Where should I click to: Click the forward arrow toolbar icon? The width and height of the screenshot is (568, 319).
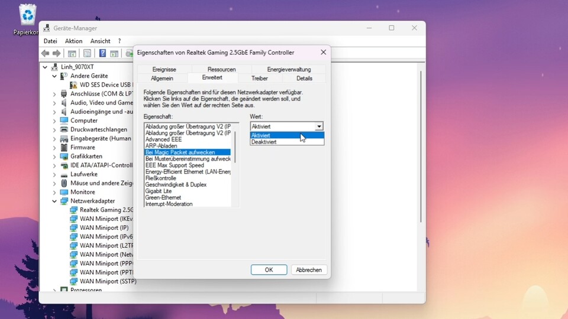[x=56, y=54]
